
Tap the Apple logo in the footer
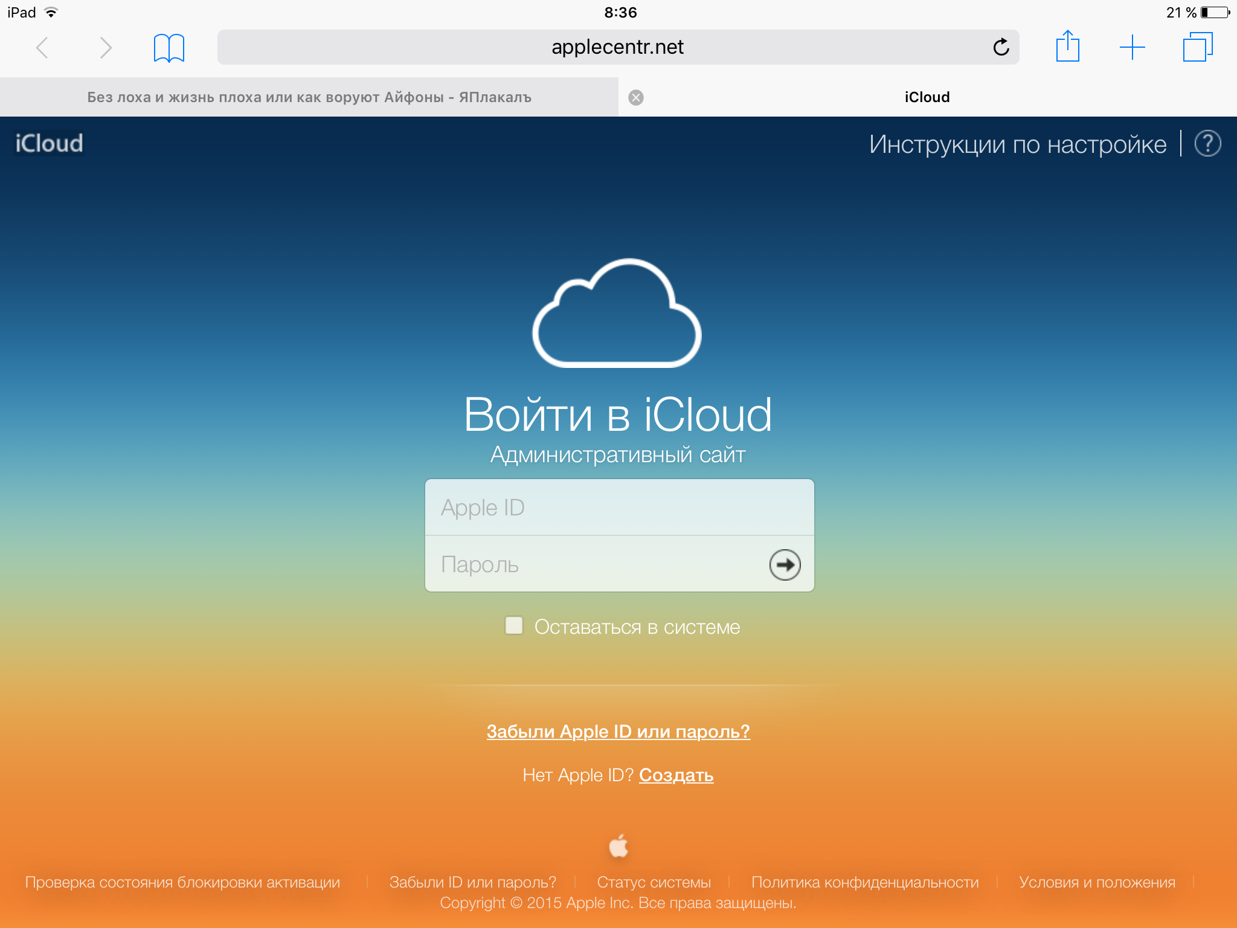point(618,845)
